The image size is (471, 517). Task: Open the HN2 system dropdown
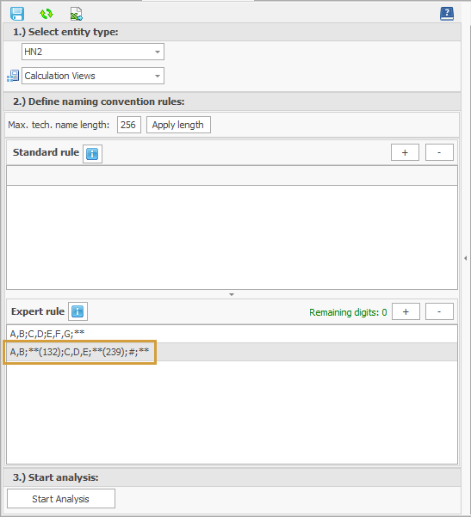coord(93,52)
